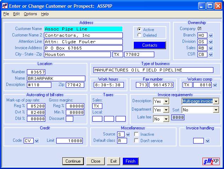Click the Division field OS

pos(202,42)
